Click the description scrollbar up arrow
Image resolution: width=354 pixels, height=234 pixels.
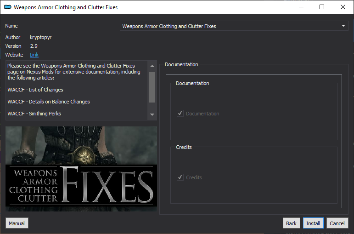pos(152,66)
